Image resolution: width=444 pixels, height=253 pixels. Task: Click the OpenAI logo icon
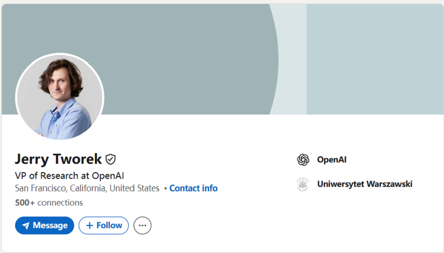click(303, 160)
